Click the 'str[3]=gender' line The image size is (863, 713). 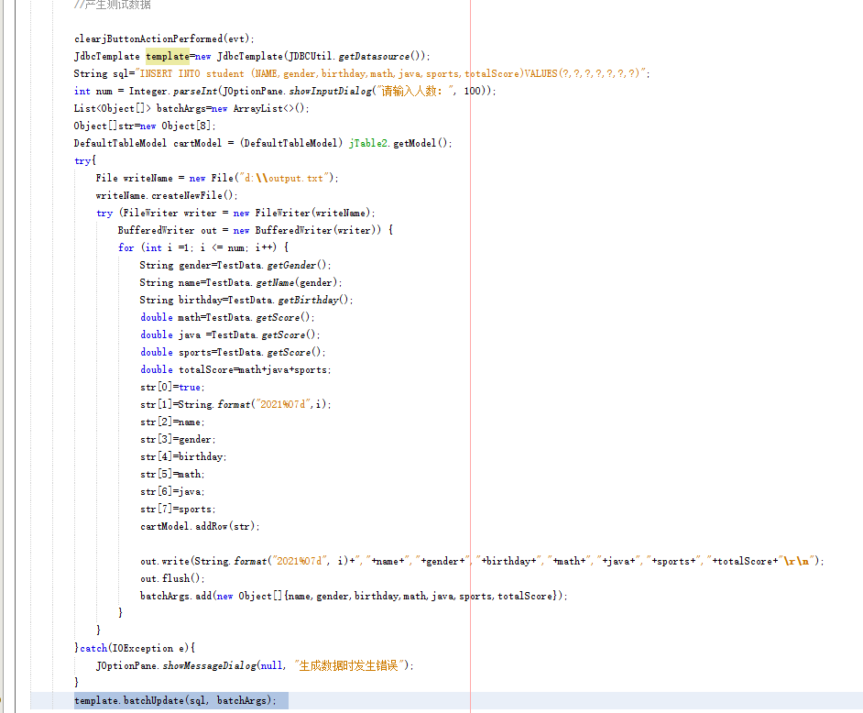pyautogui.click(x=178, y=439)
